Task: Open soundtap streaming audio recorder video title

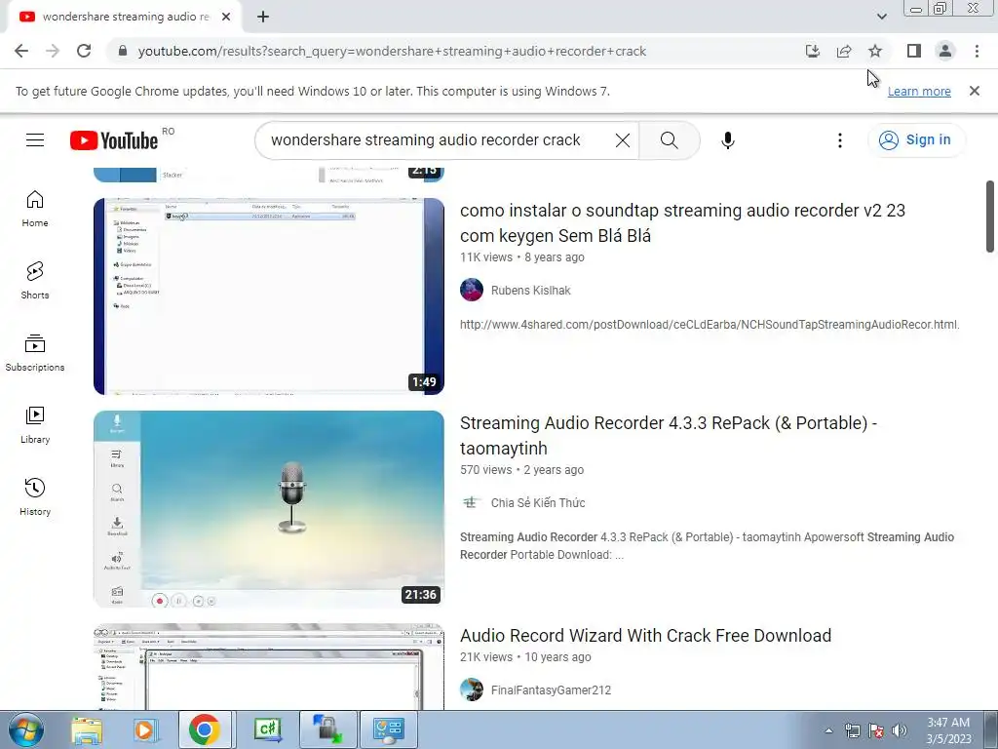Action: (x=682, y=223)
